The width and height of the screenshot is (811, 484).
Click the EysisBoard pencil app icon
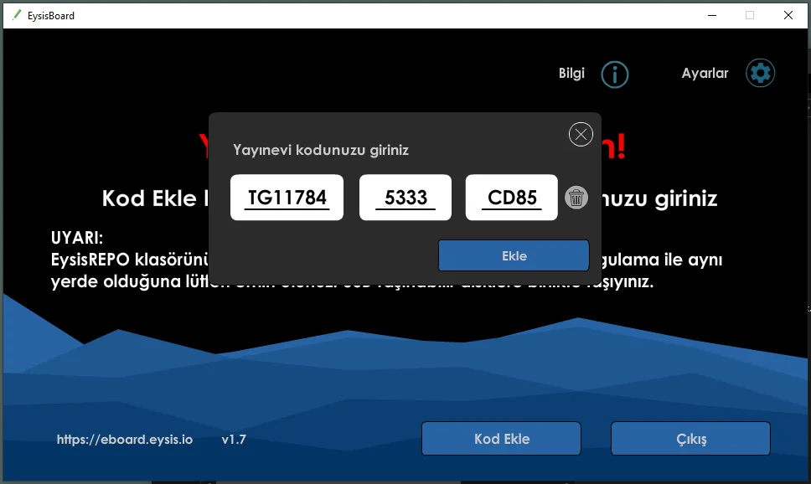click(x=17, y=15)
